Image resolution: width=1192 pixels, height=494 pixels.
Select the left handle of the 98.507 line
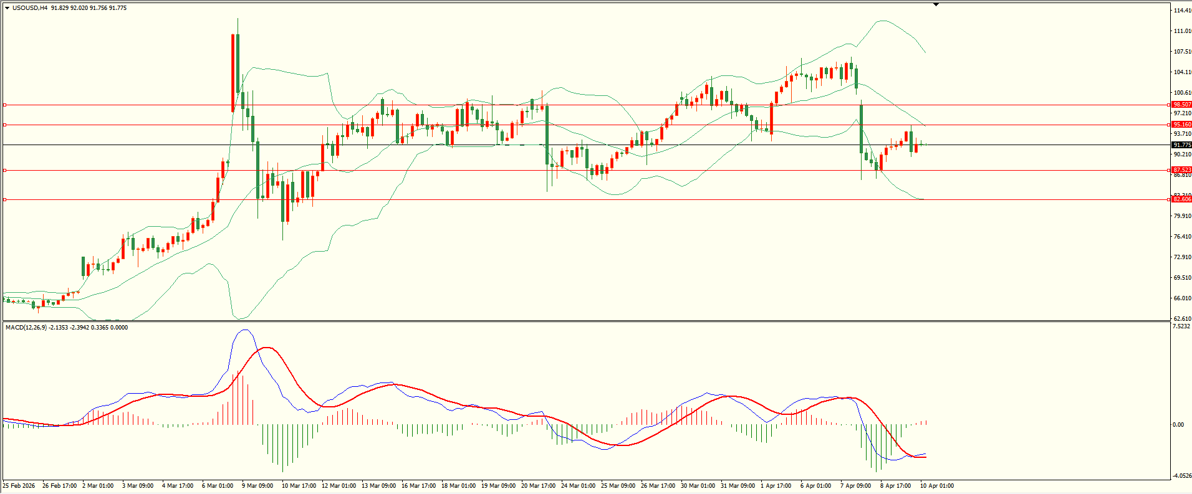[5, 105]
